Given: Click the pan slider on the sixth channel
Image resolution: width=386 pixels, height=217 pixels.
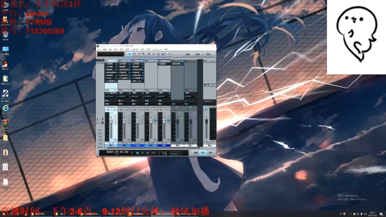Looking at the screenshot, I should [x=177, y=107].
